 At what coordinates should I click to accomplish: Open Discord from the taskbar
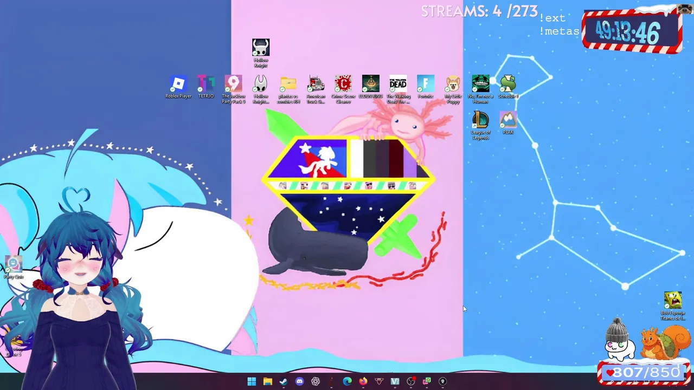299,381
